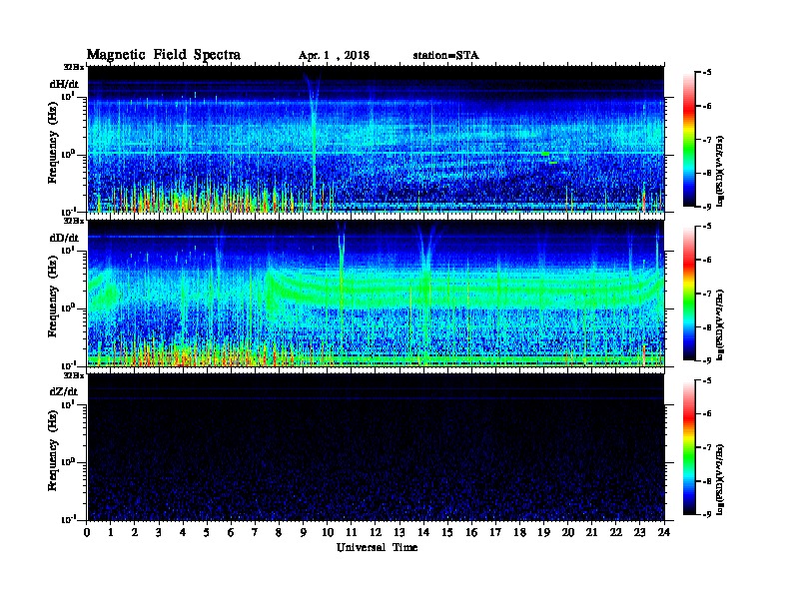Click the 32 Hz label atop dD/dt panel
The height and width of the screenshot is (611, 791).
coord(74,221)
